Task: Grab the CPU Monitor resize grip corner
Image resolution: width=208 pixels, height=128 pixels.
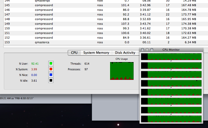Action: [x=202, y=122]
